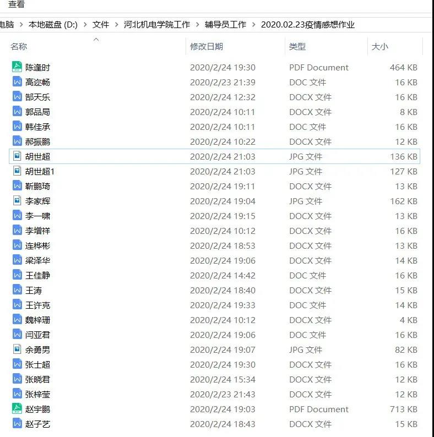
Task: Click the PDF icon next to 陈逢时
Action: (17, 67)
